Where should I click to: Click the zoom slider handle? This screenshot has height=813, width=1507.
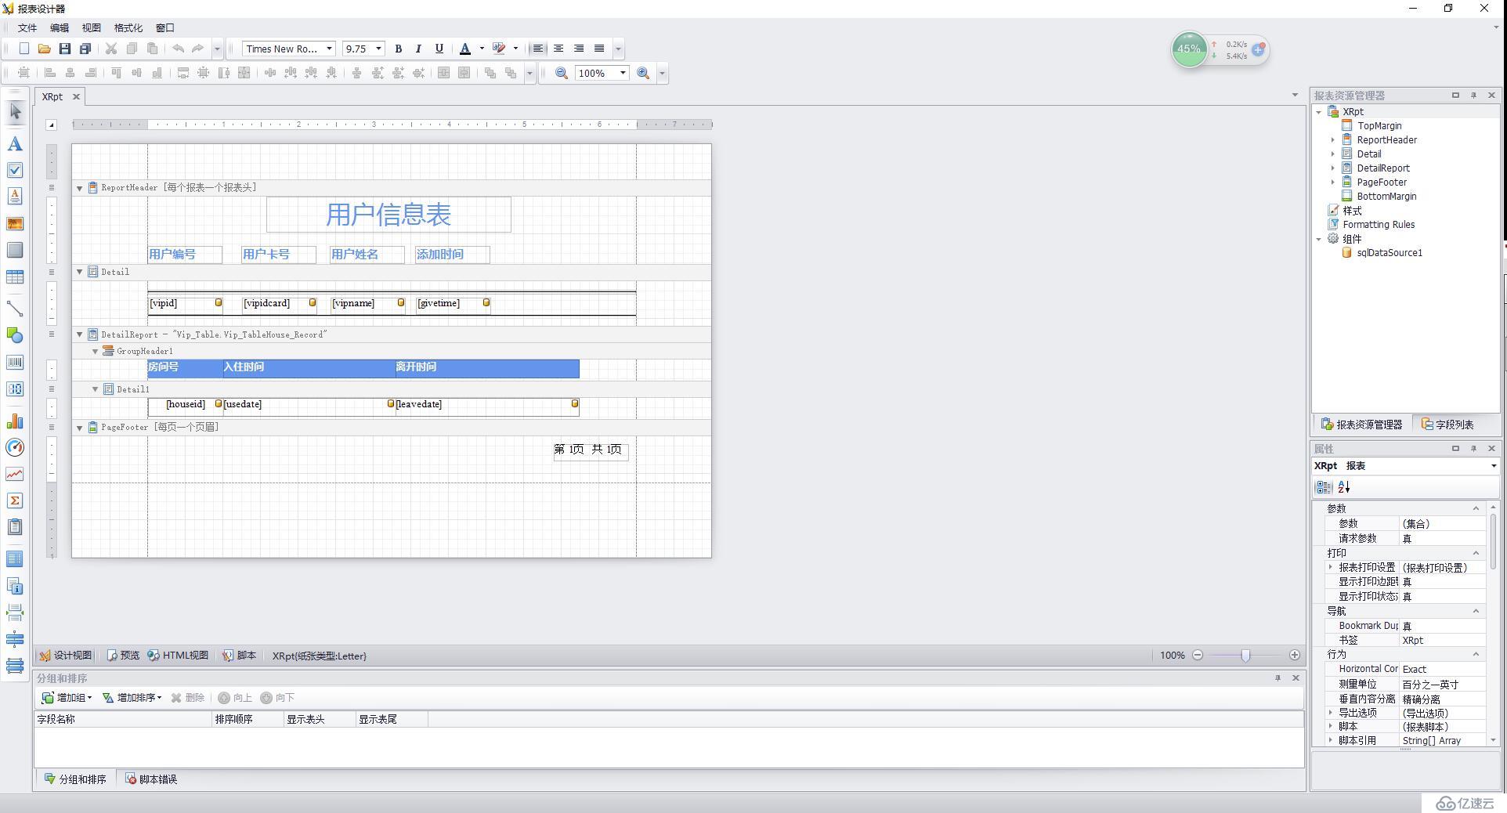[x=1245, y=656]
